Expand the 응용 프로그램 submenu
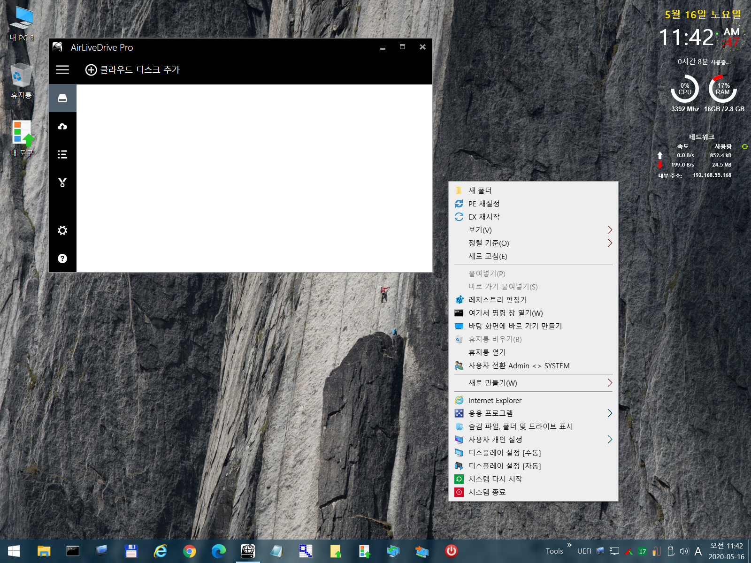 click(x=533, y=413)
